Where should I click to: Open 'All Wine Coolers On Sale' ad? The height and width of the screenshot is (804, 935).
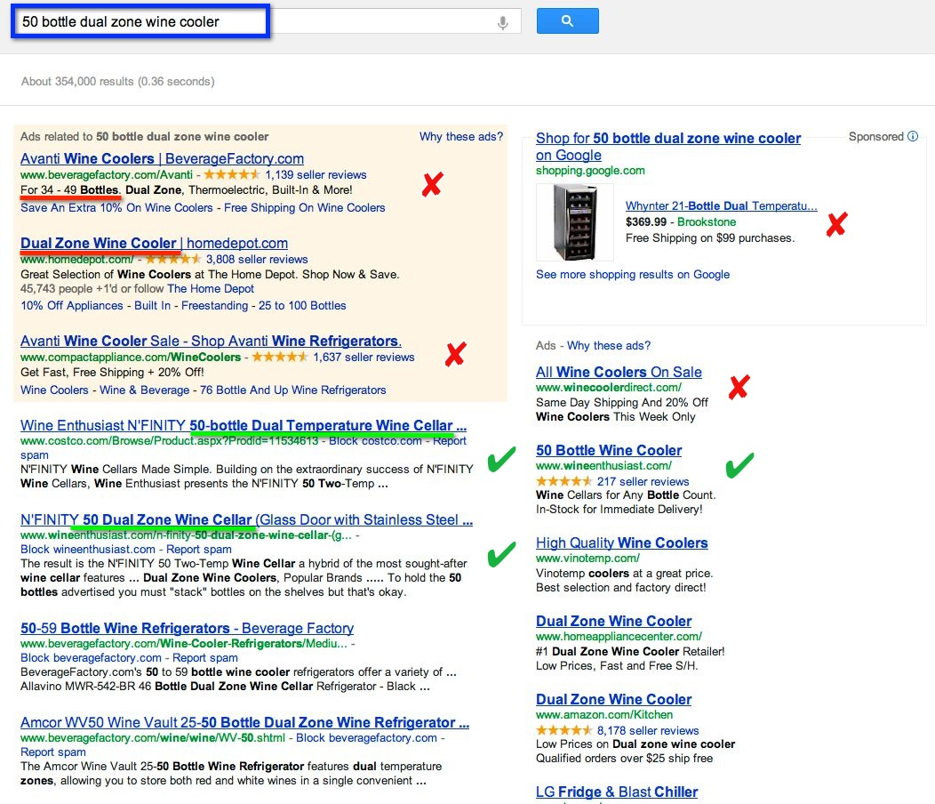pyautogui.click(x=619, y=372)
